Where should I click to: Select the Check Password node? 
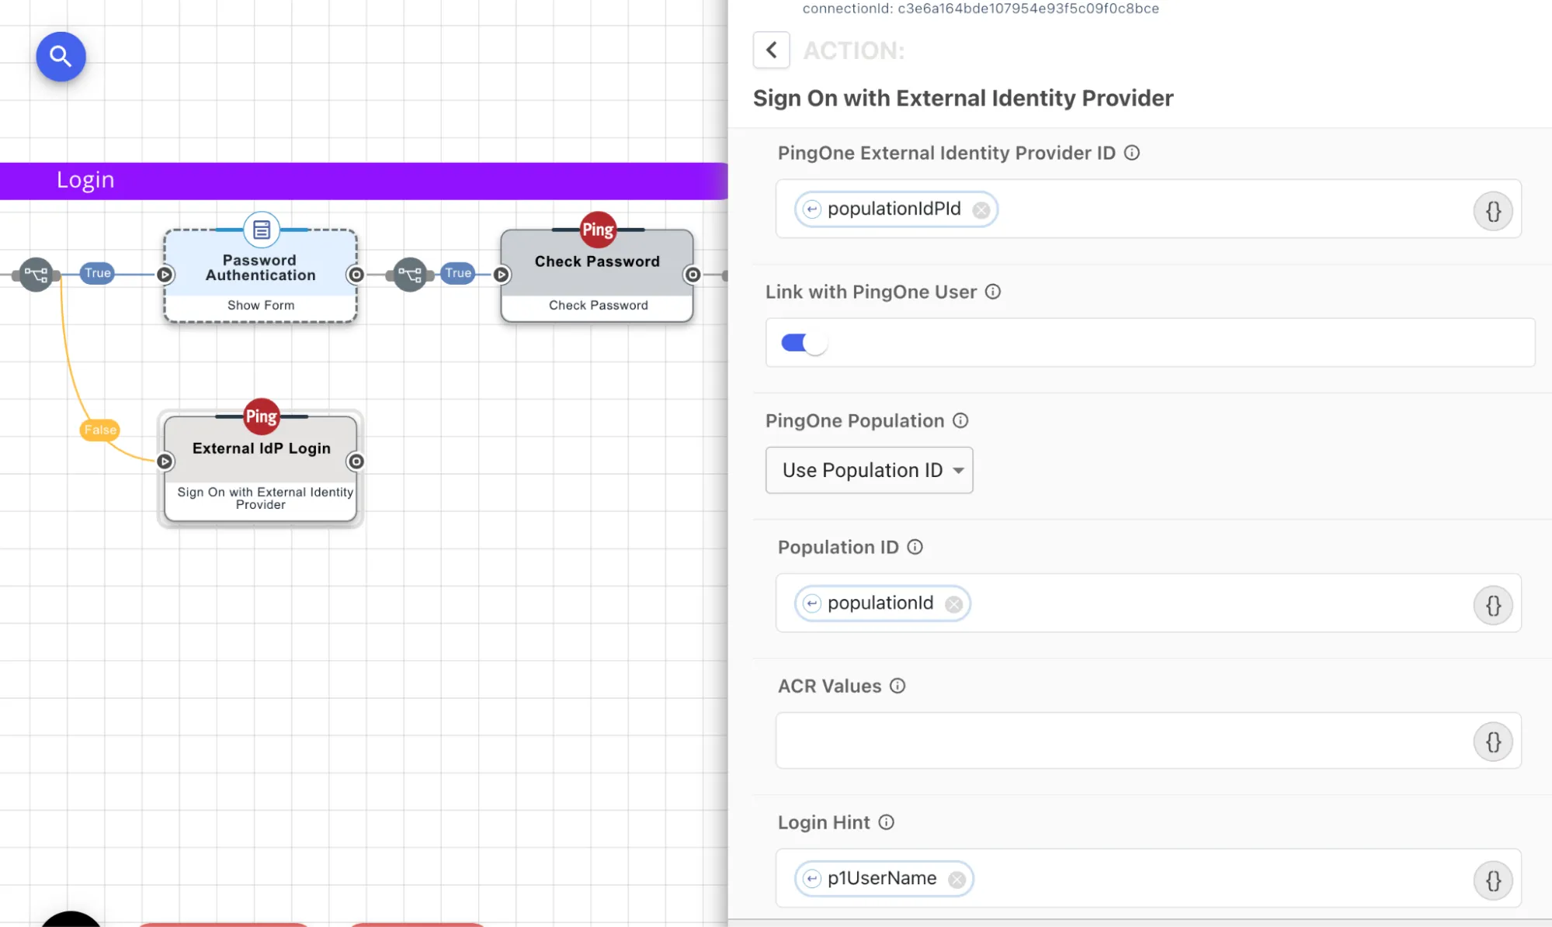point(596,275)
